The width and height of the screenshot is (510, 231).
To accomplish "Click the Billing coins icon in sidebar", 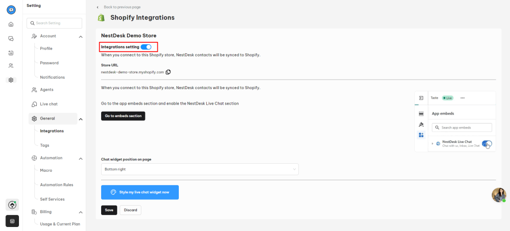I will coord(34,212).
